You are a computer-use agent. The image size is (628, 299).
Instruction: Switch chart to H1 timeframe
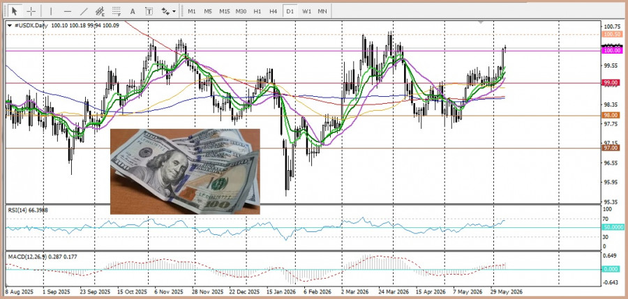pyautogui.click(x=257, y=11)
